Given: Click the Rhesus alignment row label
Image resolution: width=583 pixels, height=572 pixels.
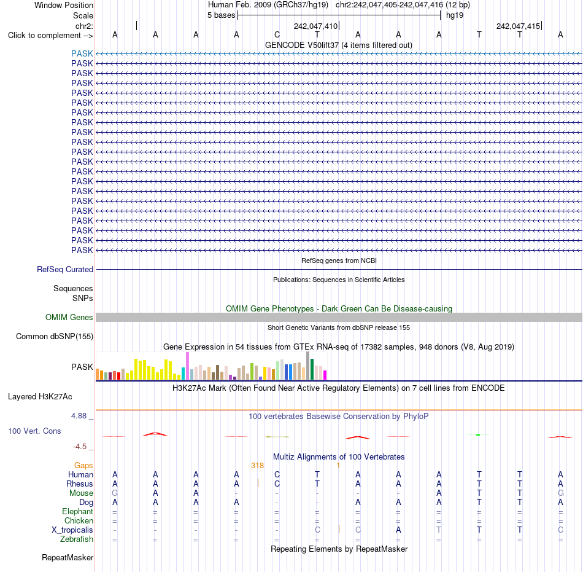Looking at the screenshot, I should click(80, 484).
